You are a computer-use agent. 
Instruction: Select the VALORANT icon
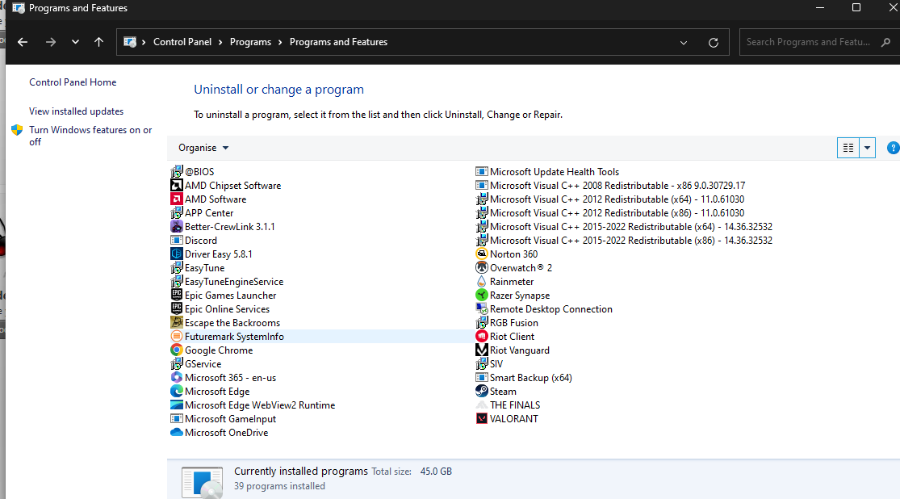tap(482, 418)
